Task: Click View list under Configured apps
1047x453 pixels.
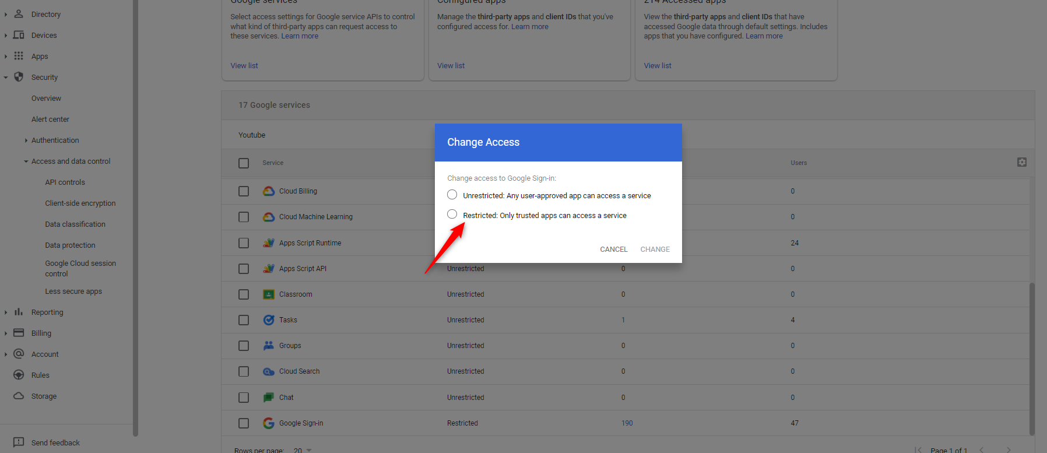Action: coord(451,66)
